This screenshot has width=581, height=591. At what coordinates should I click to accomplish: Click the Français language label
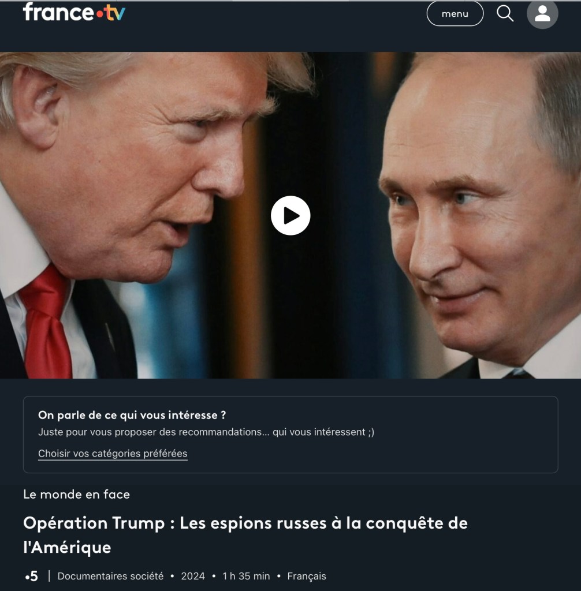click(x=307, y=576)
